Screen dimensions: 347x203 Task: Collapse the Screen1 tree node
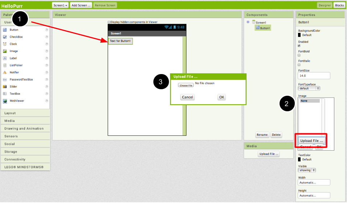tap(248, 22)
